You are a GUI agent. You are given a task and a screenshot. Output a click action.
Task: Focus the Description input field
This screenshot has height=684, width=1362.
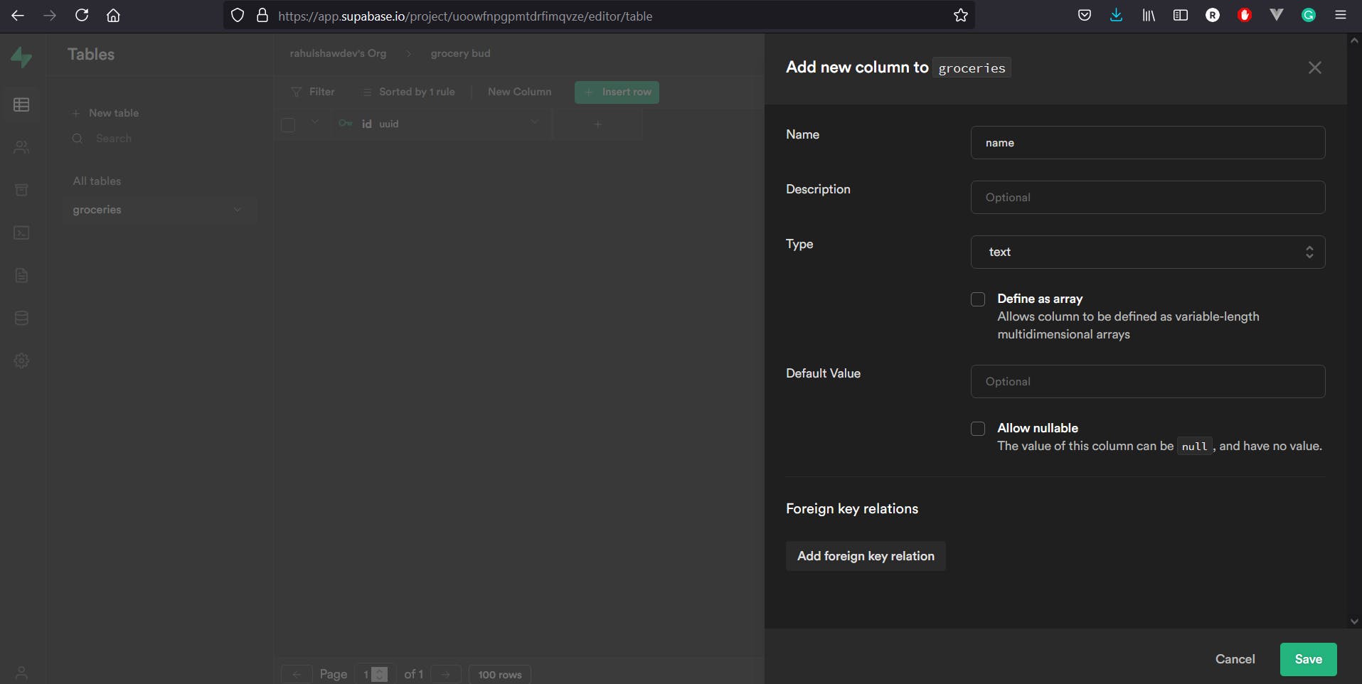pos(1147,197)
